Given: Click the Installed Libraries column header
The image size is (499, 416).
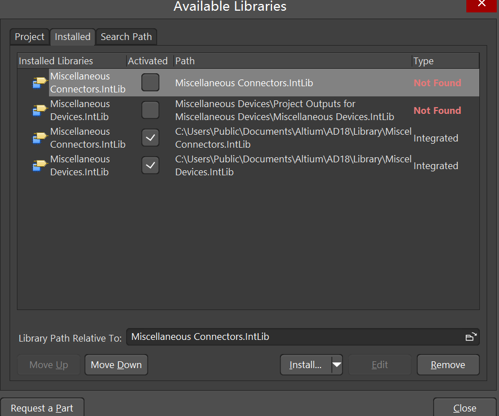Looking at the screenshot, I should [x=72, y=61].
